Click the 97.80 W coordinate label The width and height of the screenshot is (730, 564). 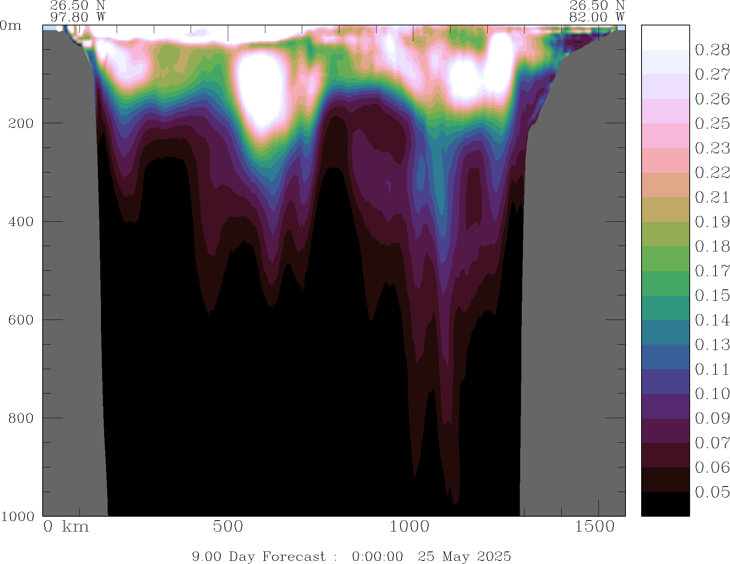[78, 17]
